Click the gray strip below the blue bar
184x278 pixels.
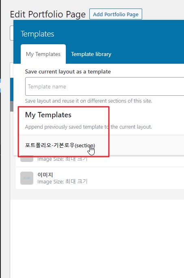tap(12, 106)
